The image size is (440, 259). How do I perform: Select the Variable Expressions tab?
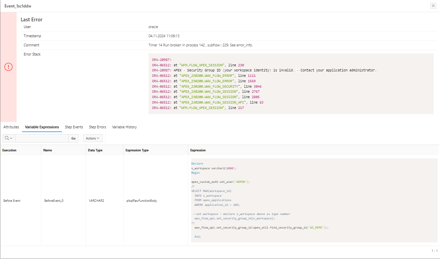pos(42,127)
